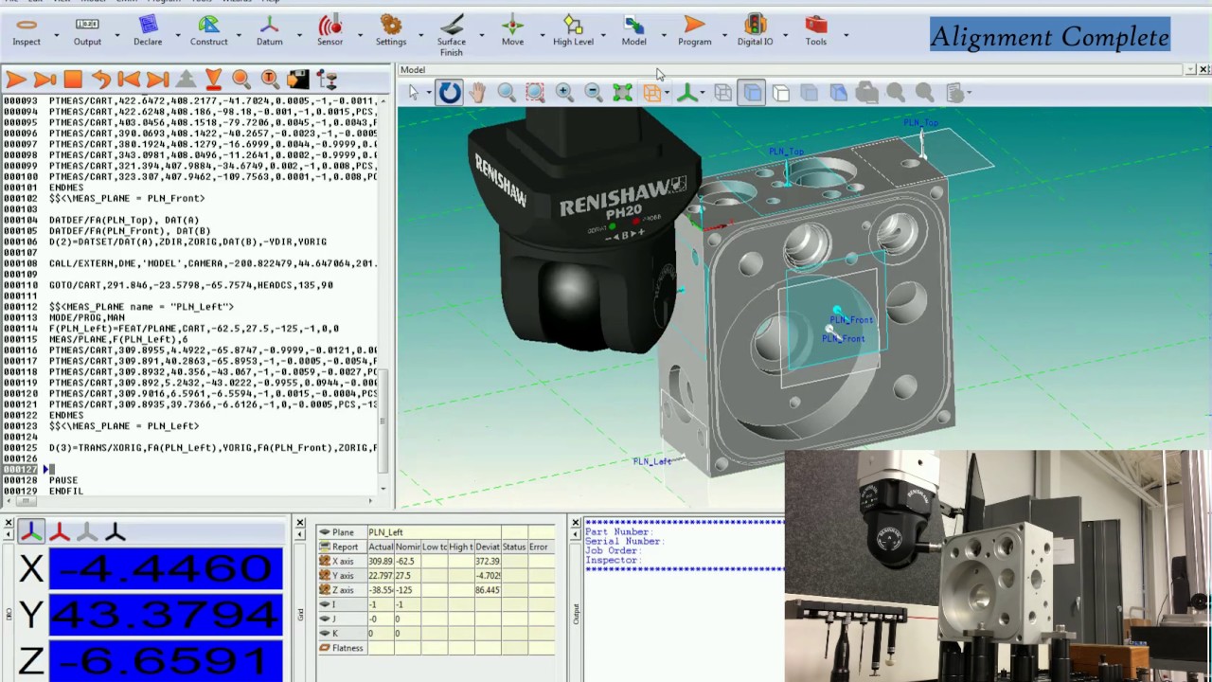Expand the Inspect dropdown arrow
Image resolution: width=1212 pixels, height=682 pixels.
pyautogui.click(x=56, y=35)
